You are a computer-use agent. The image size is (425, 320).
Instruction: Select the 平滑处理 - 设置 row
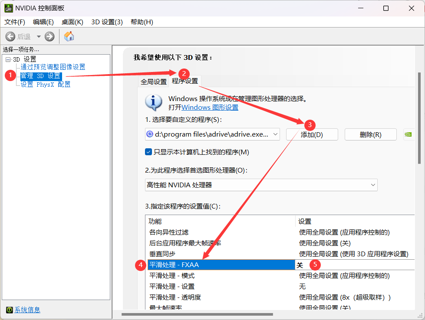tap(281, 287)
